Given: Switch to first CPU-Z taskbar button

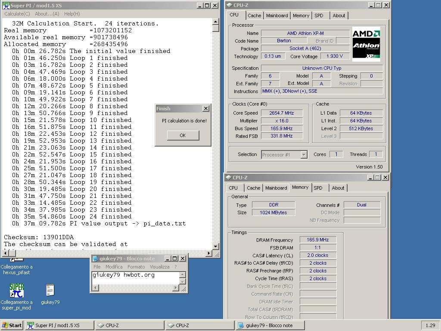Looking at the screenshot, I should (129, 325).
